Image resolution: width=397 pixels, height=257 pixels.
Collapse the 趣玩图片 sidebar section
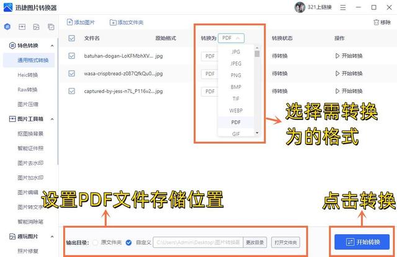(52, 237)
